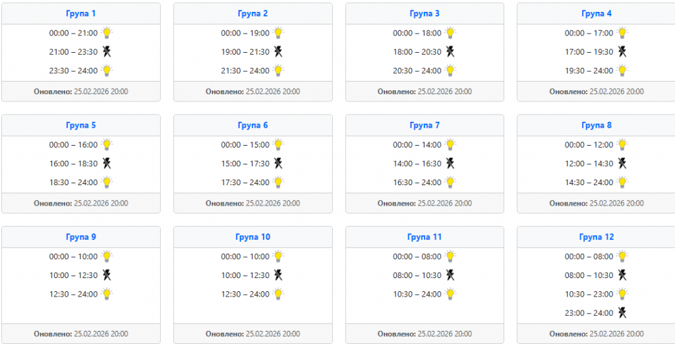Open the Група 6 heading link

click(252, 125)
